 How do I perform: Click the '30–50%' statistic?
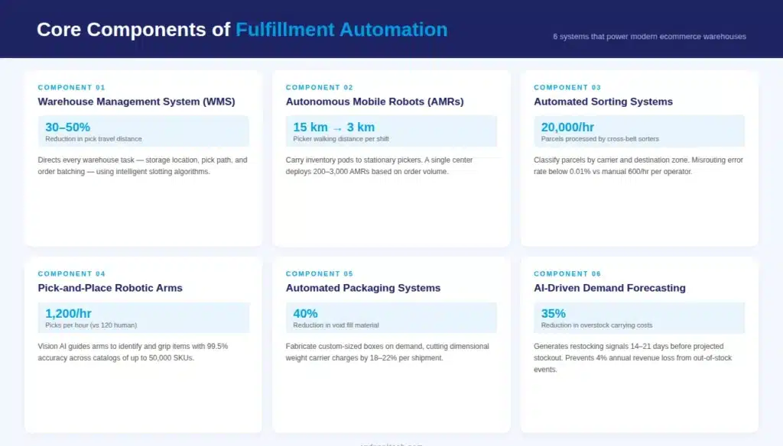(x=67, y=127)
